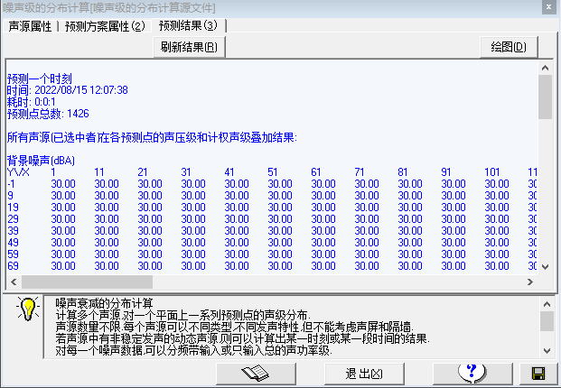Switch to the 预测方案属性(2) tab

click(x=105, y=26)
